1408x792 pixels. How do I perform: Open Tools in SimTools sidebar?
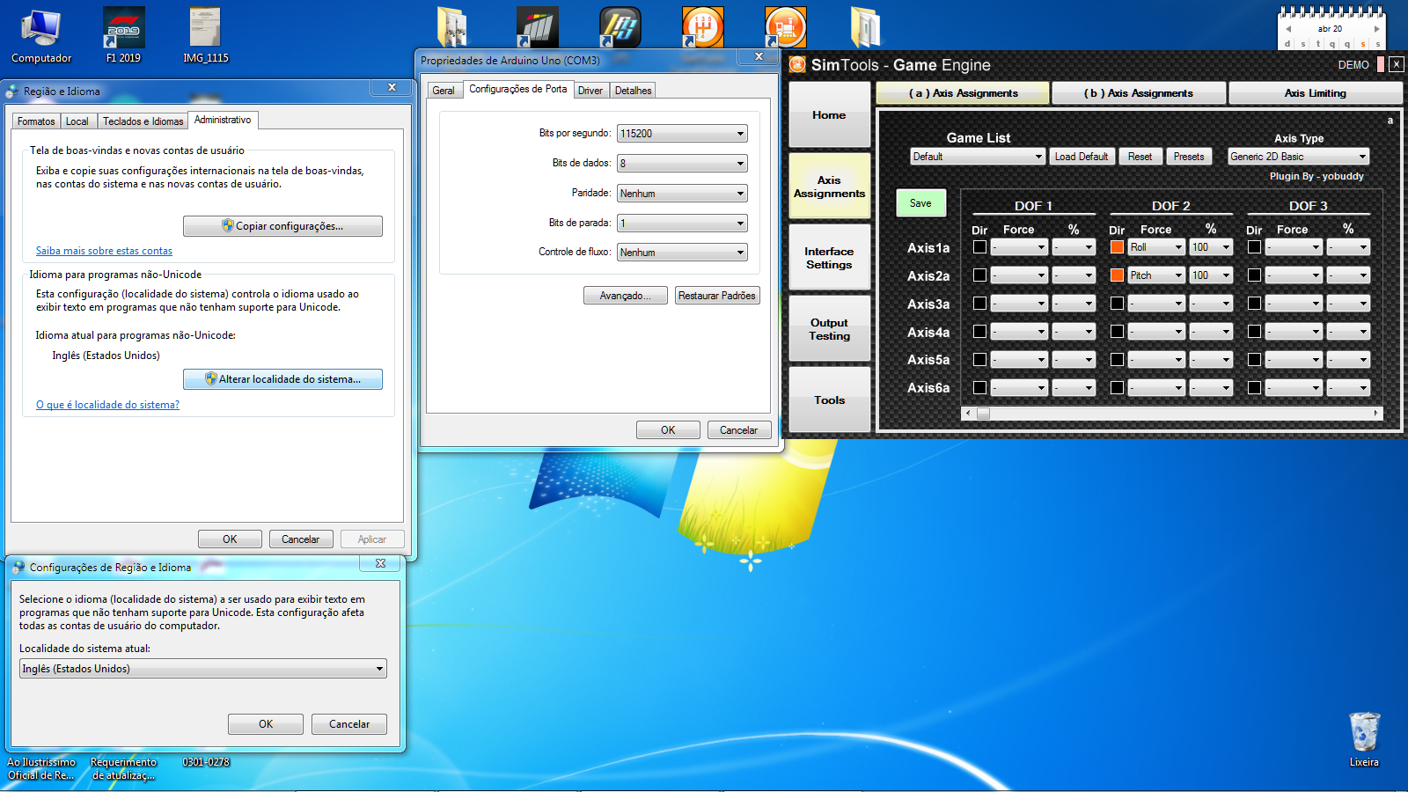pyautogui.click(x=829, y=400)
